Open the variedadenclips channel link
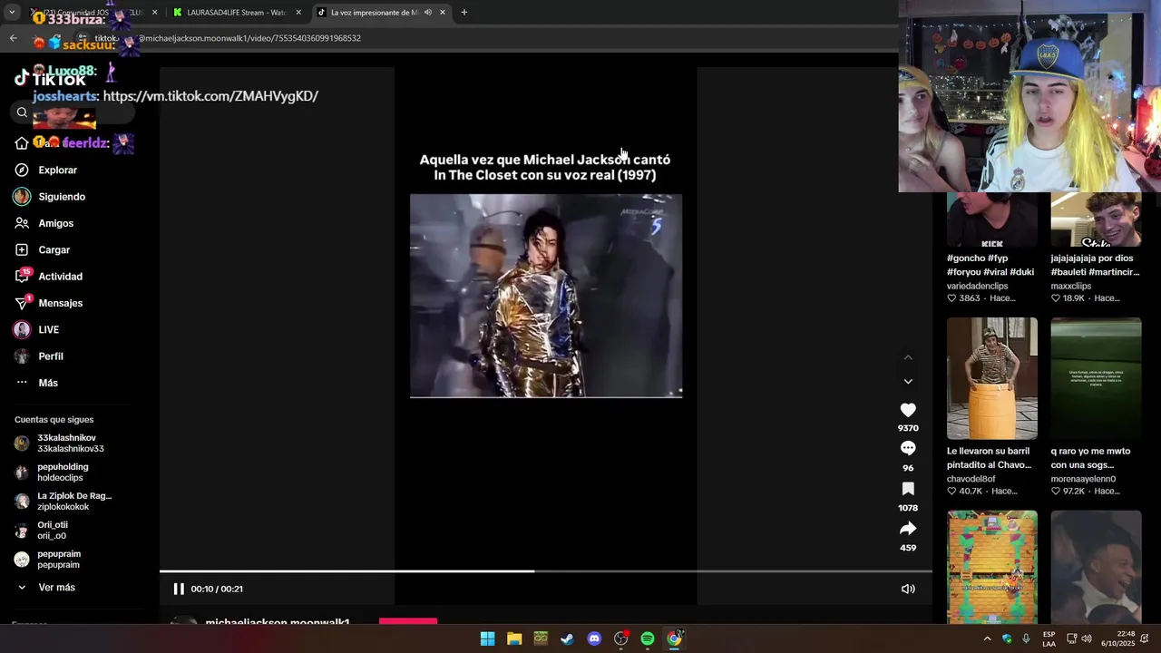 pyautogui.click(x=978, y=286)
